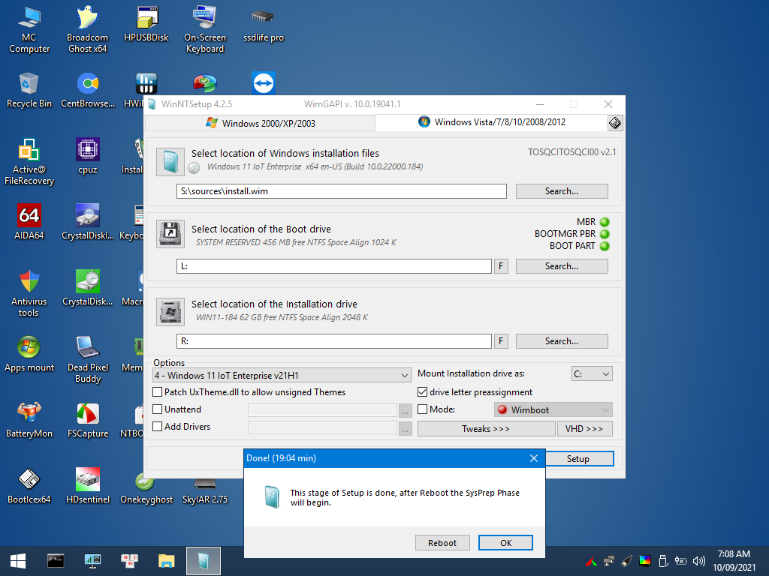769x576 pixels.
Task: Select the Windows Vista/7/8/10/2008/2012 tab
Action: coord(491,122)
